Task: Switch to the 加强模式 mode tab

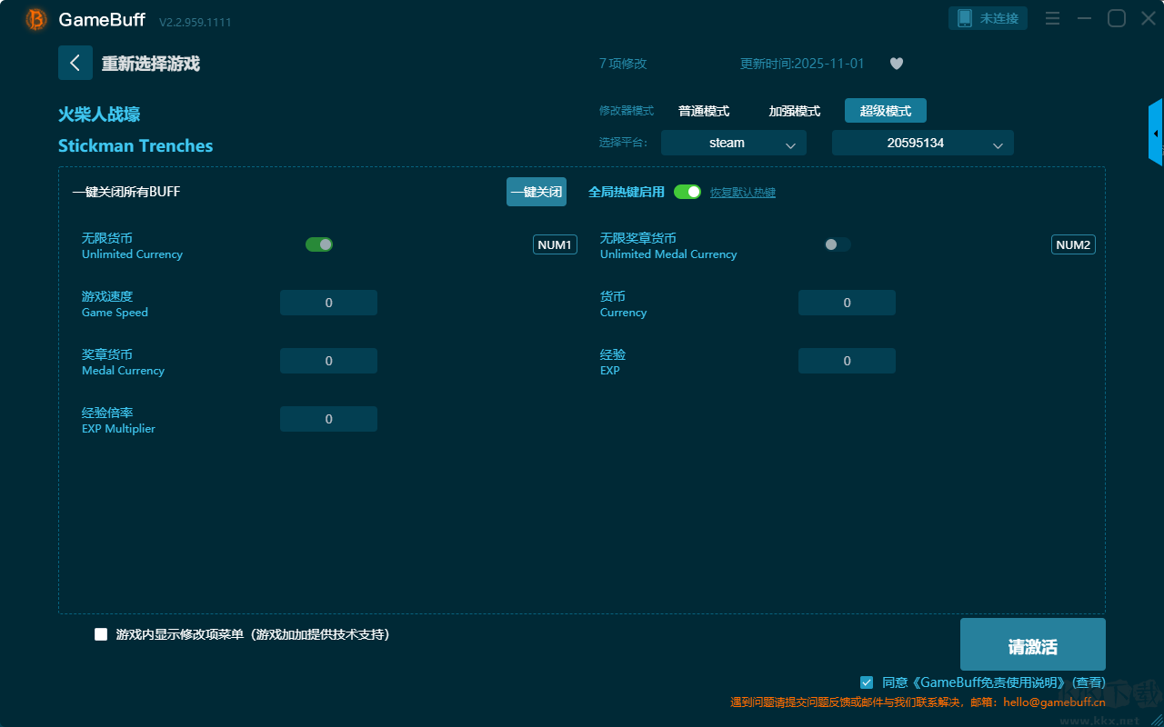Action: [x=794, y=111]
